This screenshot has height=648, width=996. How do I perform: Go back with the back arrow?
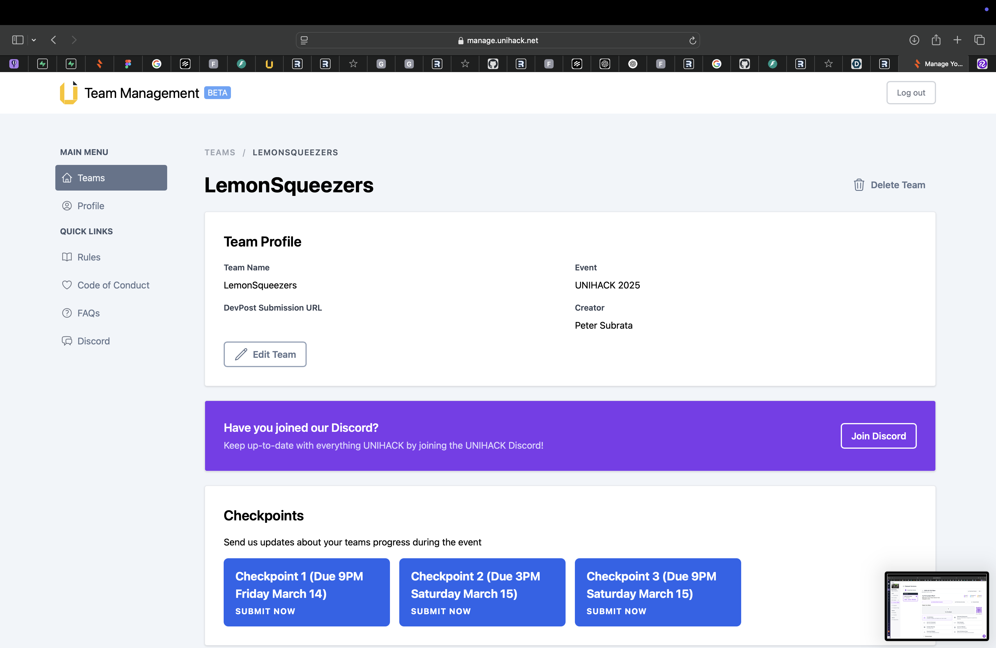click(54, 40)
